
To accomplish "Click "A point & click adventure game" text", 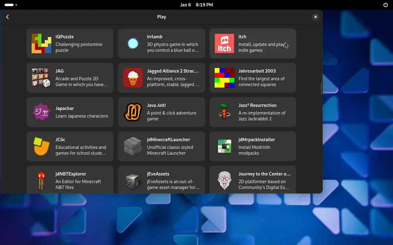I will point(172,116).
